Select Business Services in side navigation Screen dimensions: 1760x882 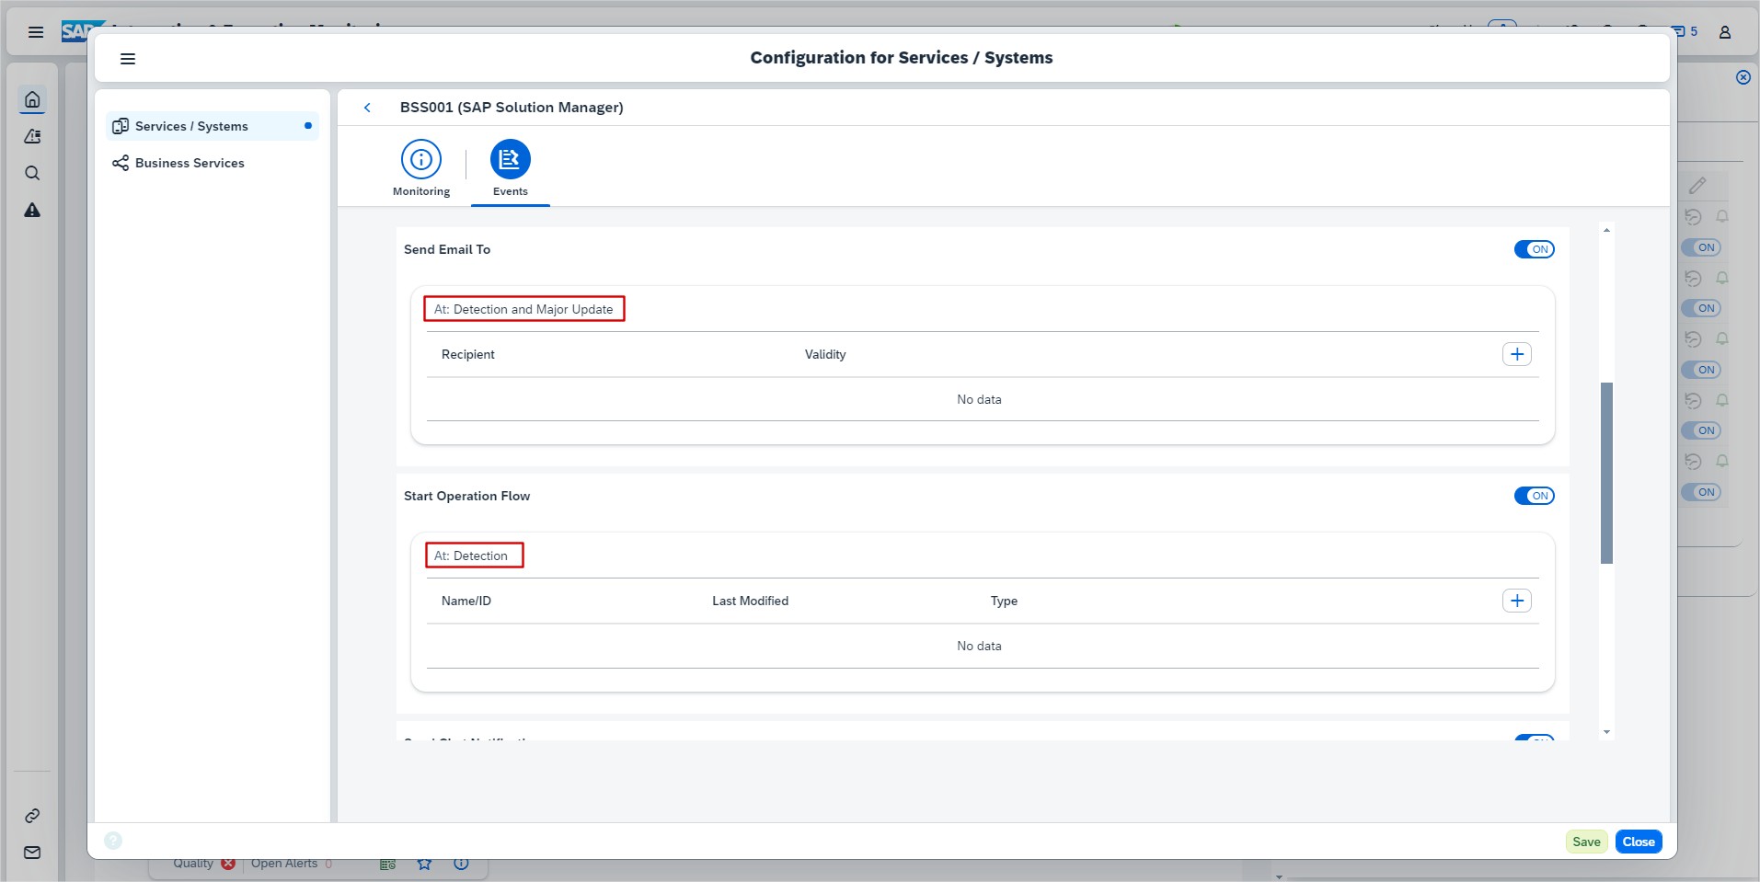click(190, 163)
